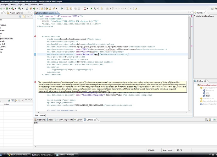Open forward navigation history dropdown

click(131, 8)
